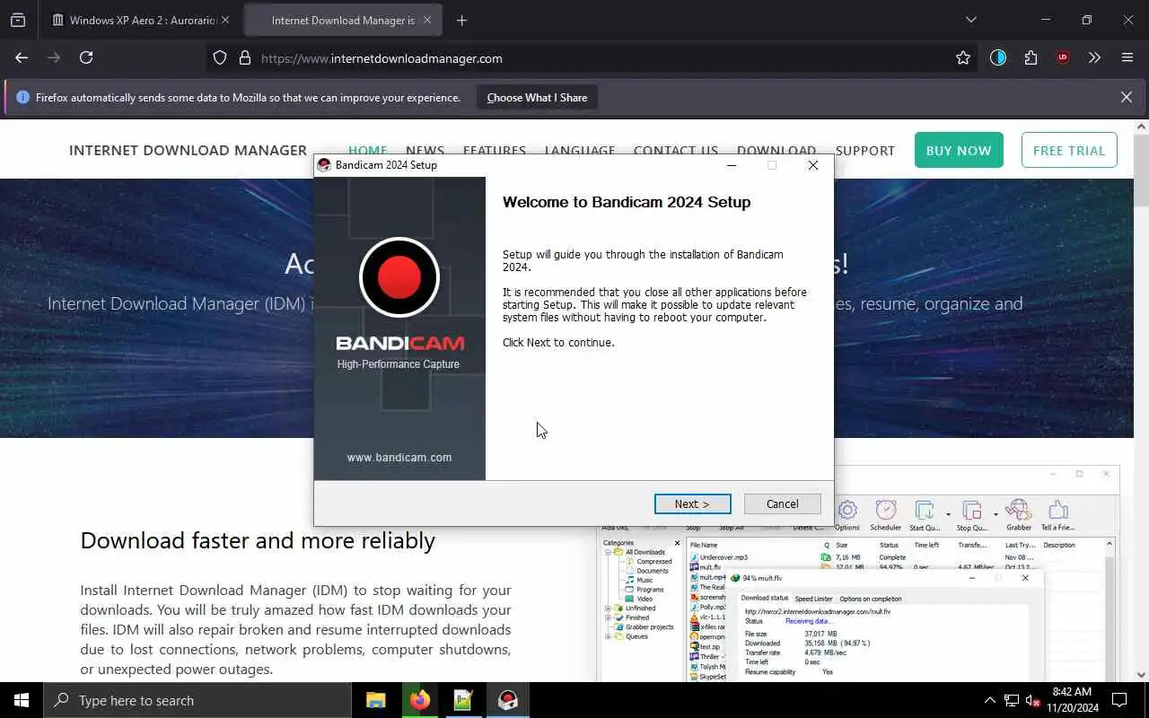This screenshot has width=1149, height=718.
Task: Open the CONTACT US nav item
Action: coord(676,150)
